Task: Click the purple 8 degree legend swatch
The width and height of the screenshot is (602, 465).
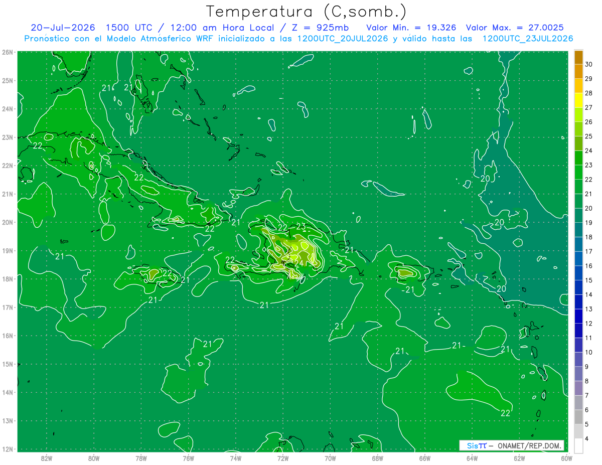Action: coord(578,374)
